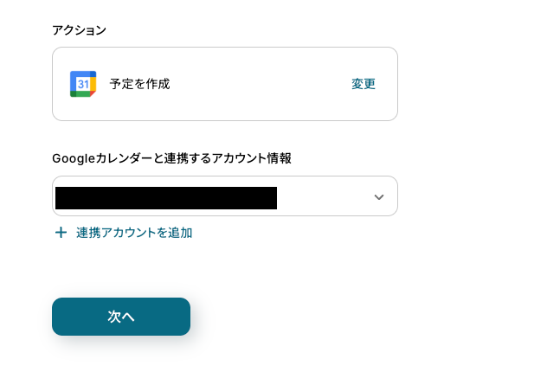Screen dimensions: 547x372
Task: Click the 連携アカウントを追加 link
Action: pyautogui.click(x=133, y=233)
